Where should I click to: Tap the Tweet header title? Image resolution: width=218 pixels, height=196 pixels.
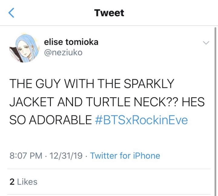109,13
